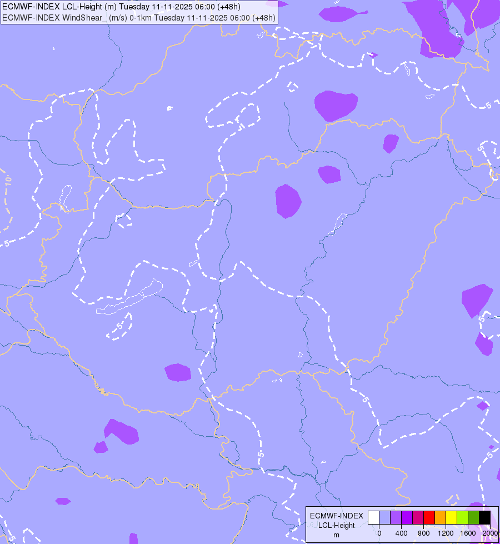Pick the magenta-pink legend swatch
This screenshot has width=500, height=544.
coord(418,517)
